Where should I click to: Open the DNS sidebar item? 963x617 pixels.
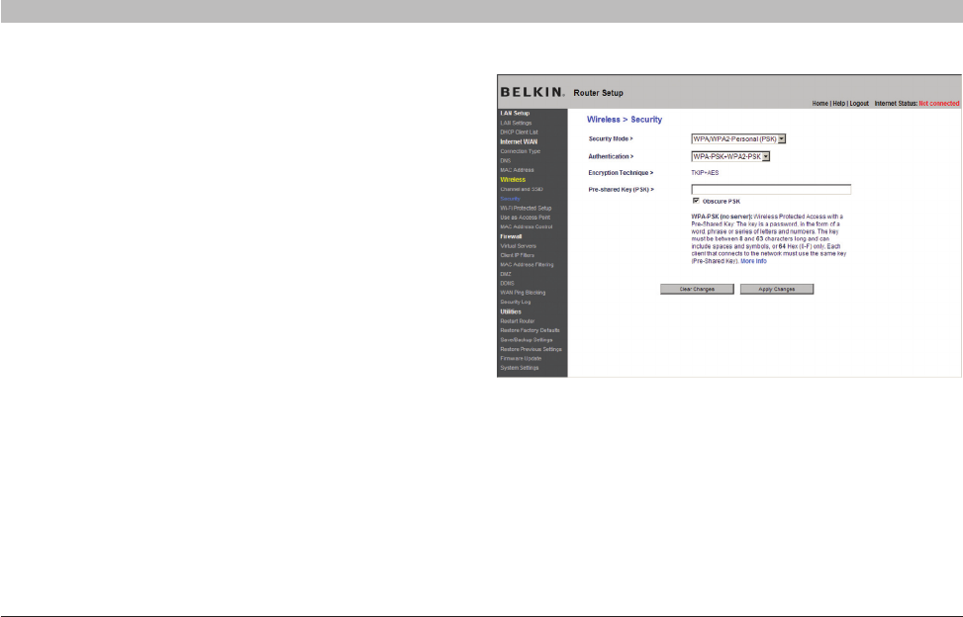tap(505, 161)
